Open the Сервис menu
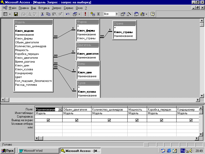Image resolution: width=205 pixels, height=154 pixels. [x=68, y=8]
